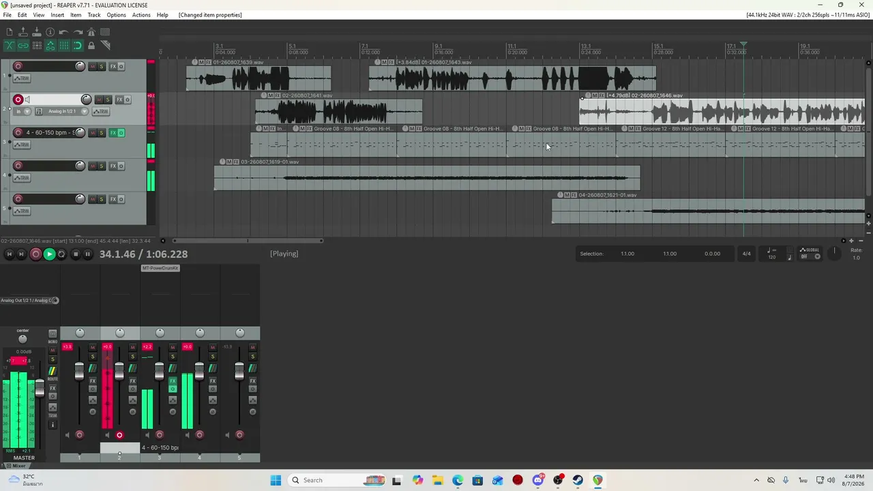
Task: Click the pre-roll toolbar icon next to metronome
Action: click(x=104, y=32)
